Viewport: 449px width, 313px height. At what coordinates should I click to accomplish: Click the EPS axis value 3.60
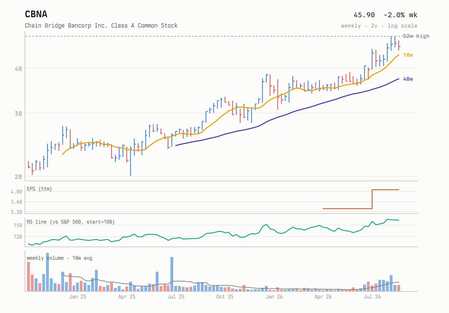pos(17,202)
